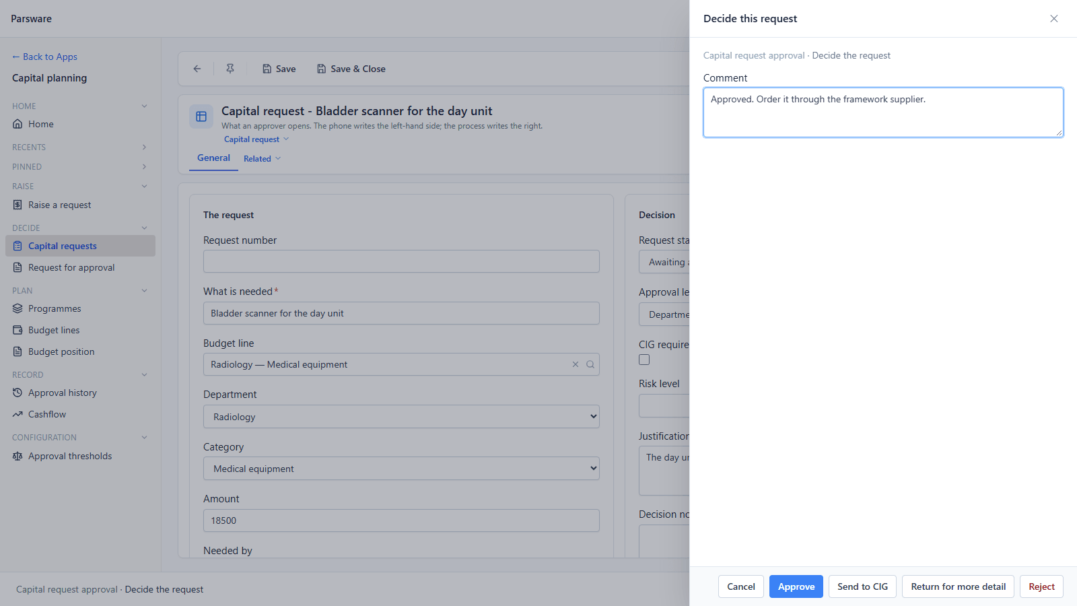The height and width of the screenshot is (606, 1077).
Task: Switch to the General tab
Action: point(213,158)
